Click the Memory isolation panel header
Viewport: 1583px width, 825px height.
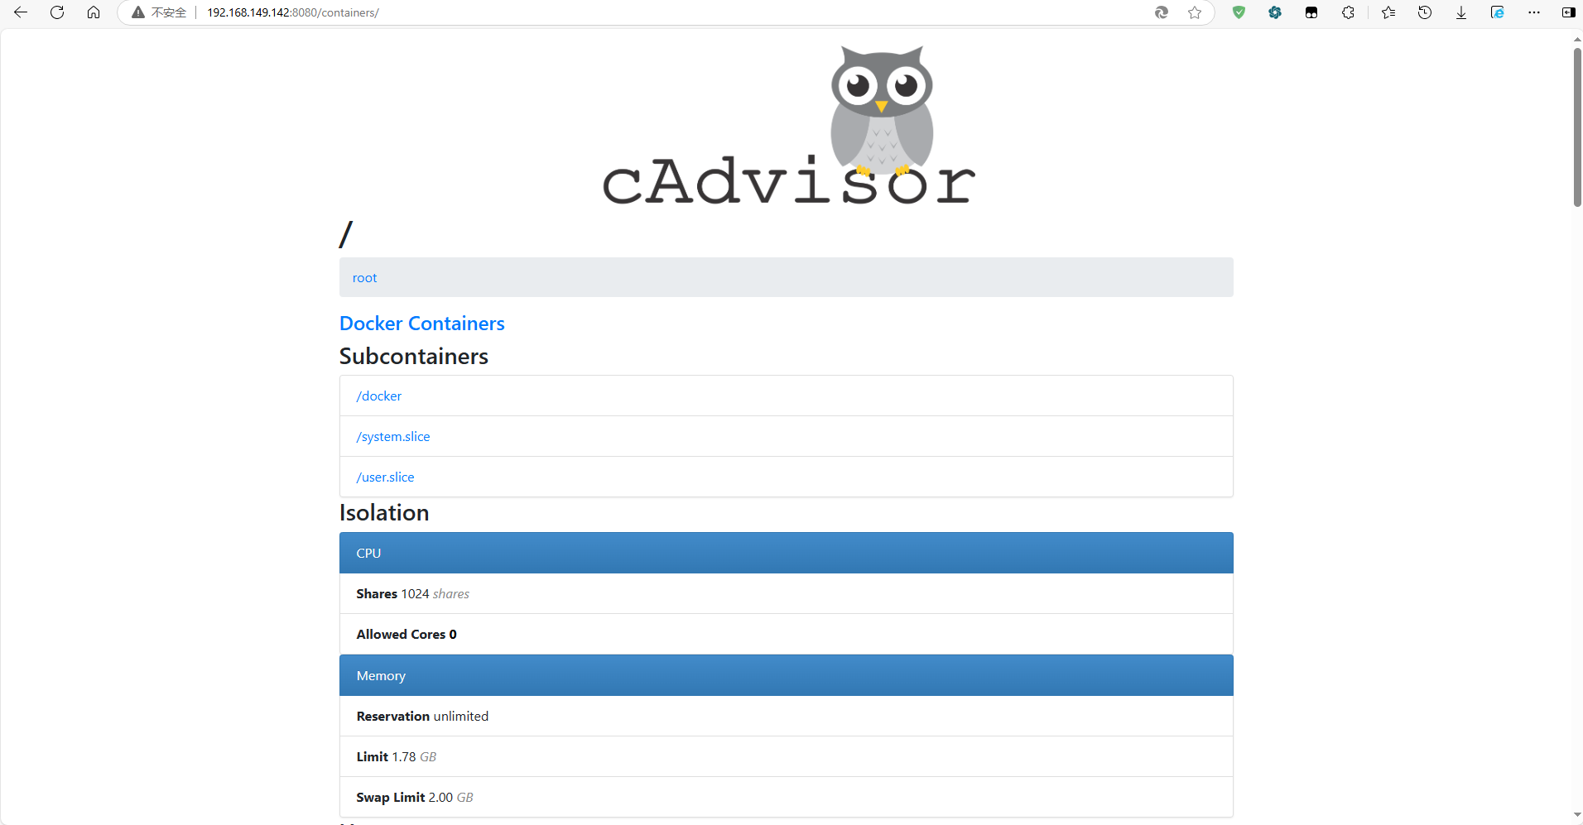[787, 675]
